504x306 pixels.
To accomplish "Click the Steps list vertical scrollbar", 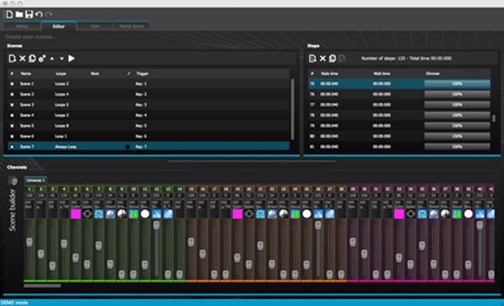I will click(x=494, y=118).
